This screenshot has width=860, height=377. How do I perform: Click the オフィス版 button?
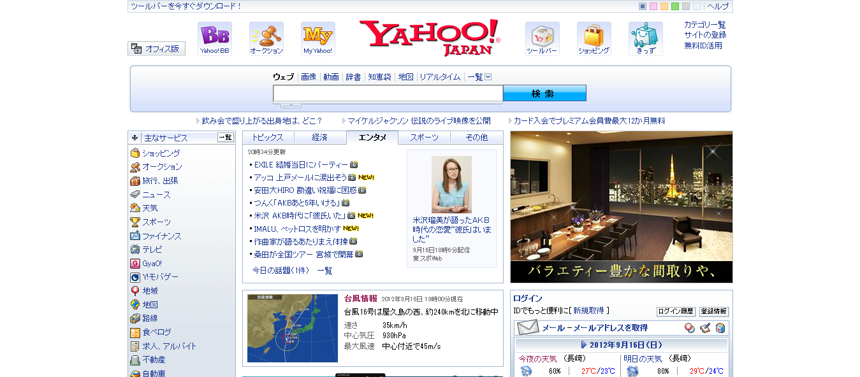click(x=156, y=48)
